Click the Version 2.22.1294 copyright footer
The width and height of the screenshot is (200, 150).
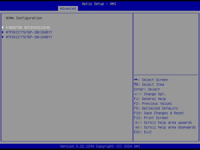click(100, 146)
